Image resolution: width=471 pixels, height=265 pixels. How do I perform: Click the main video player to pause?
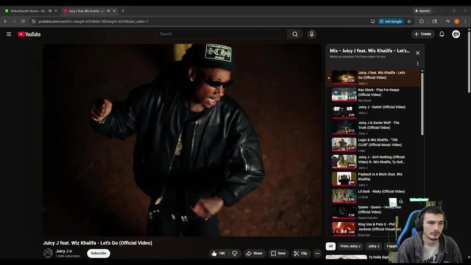182,140
